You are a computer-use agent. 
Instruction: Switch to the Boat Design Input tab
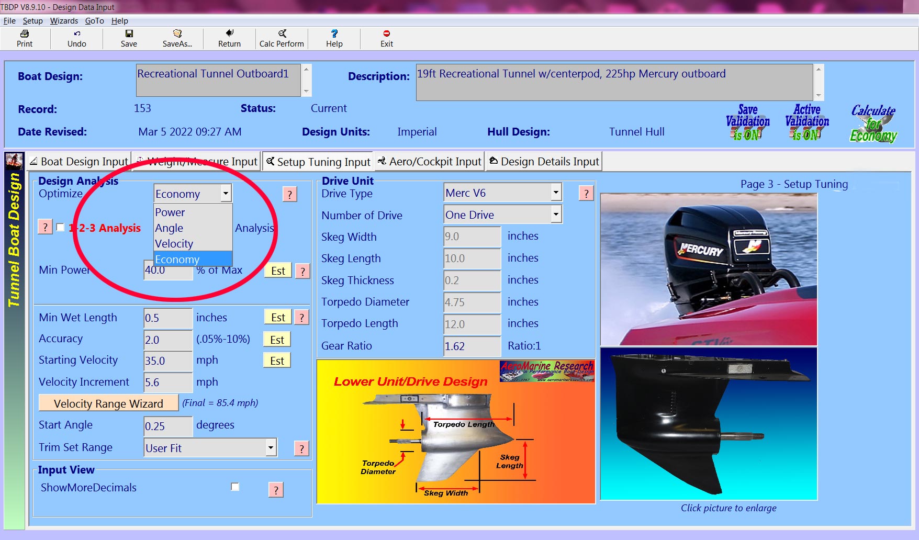point(79,162)
